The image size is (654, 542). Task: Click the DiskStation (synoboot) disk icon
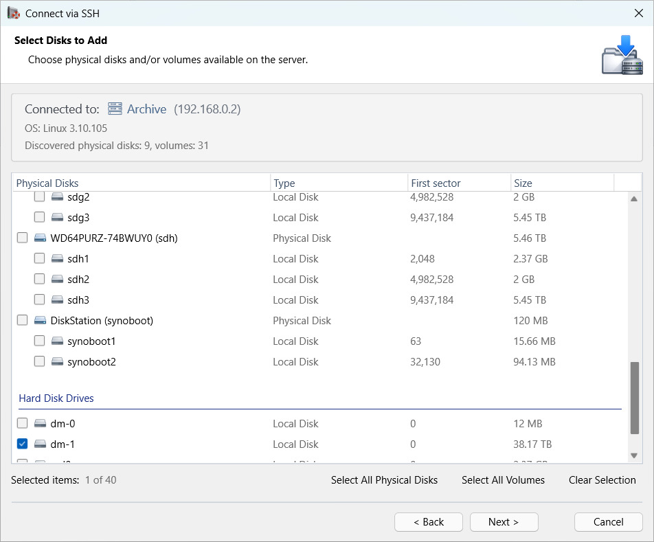[x=40, y=321]
